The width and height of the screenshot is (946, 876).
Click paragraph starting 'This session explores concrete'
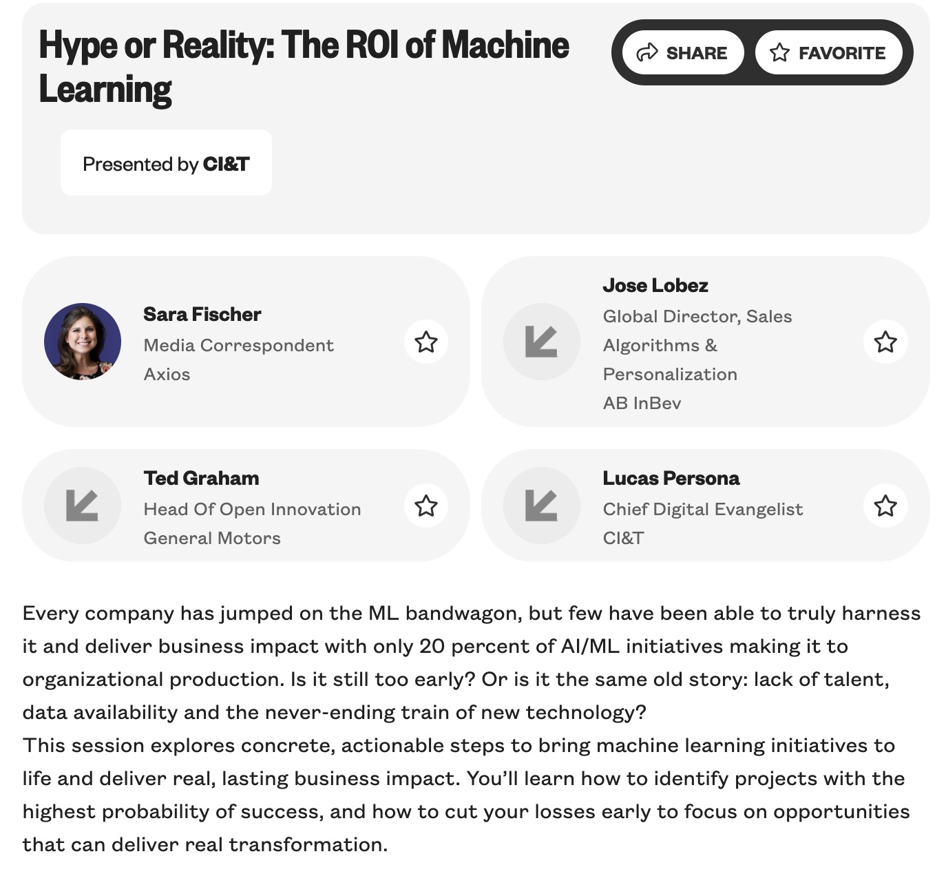tap(466, 795)
